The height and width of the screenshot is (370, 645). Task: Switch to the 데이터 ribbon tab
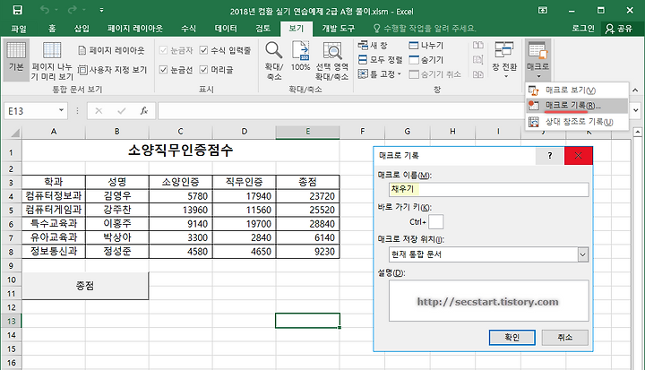click(x=226, y=29)
